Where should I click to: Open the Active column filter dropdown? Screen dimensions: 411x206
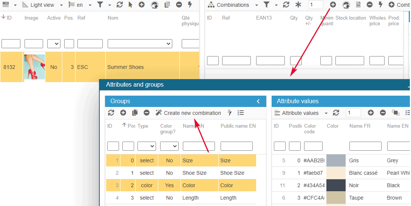(x=54, y=44)
